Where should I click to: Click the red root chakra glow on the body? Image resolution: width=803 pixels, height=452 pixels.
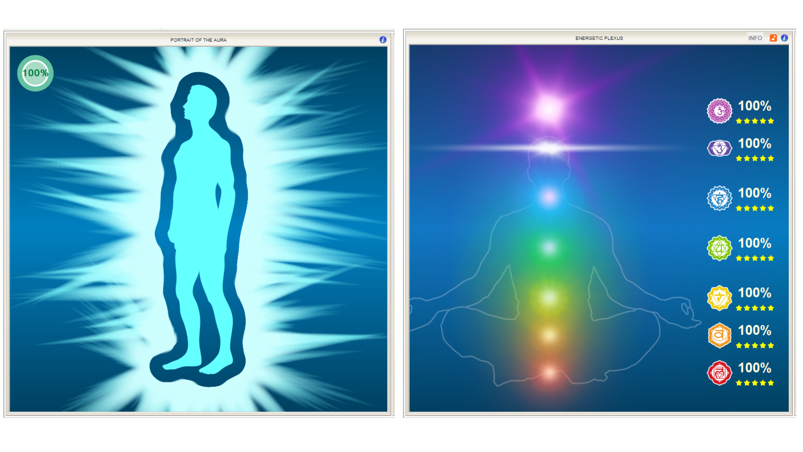tap(549, 373)
